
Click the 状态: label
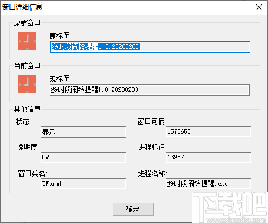tap(24, 121)
